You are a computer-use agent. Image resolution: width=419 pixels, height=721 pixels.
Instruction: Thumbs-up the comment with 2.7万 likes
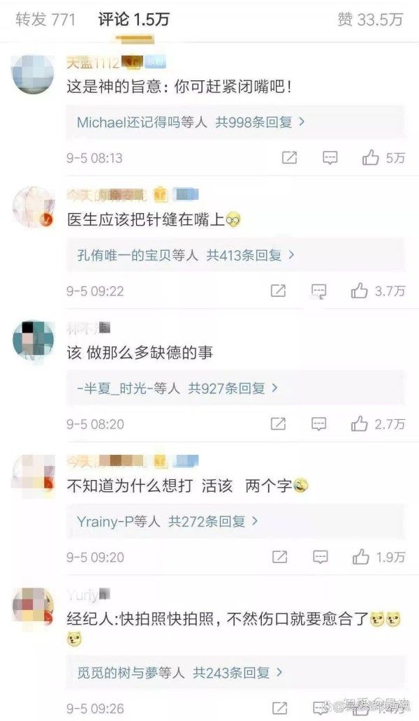359,423
